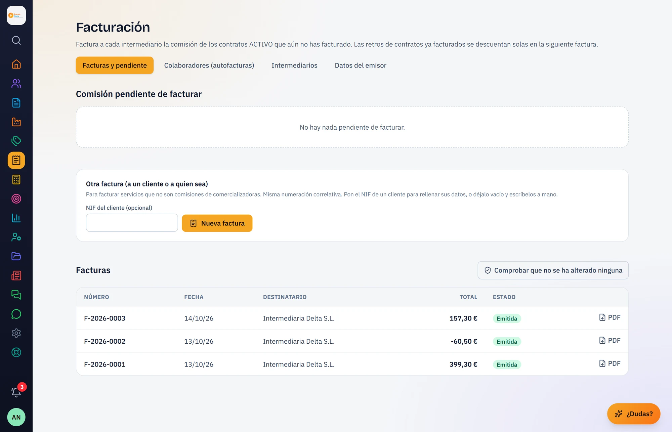
Task: Click Comprobar que no se ha alterado ninguna
Action: coord(553,270)
